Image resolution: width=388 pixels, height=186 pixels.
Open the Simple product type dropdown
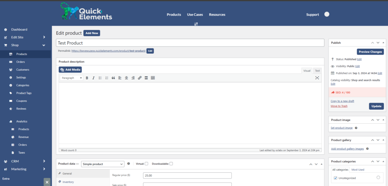(103, 164)
